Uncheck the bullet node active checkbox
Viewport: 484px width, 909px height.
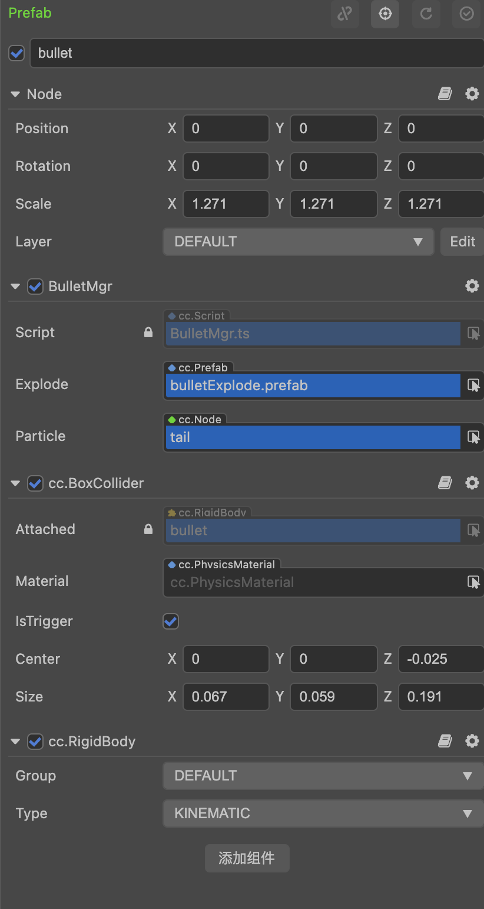pyautogui.click(x=16, y=53)
